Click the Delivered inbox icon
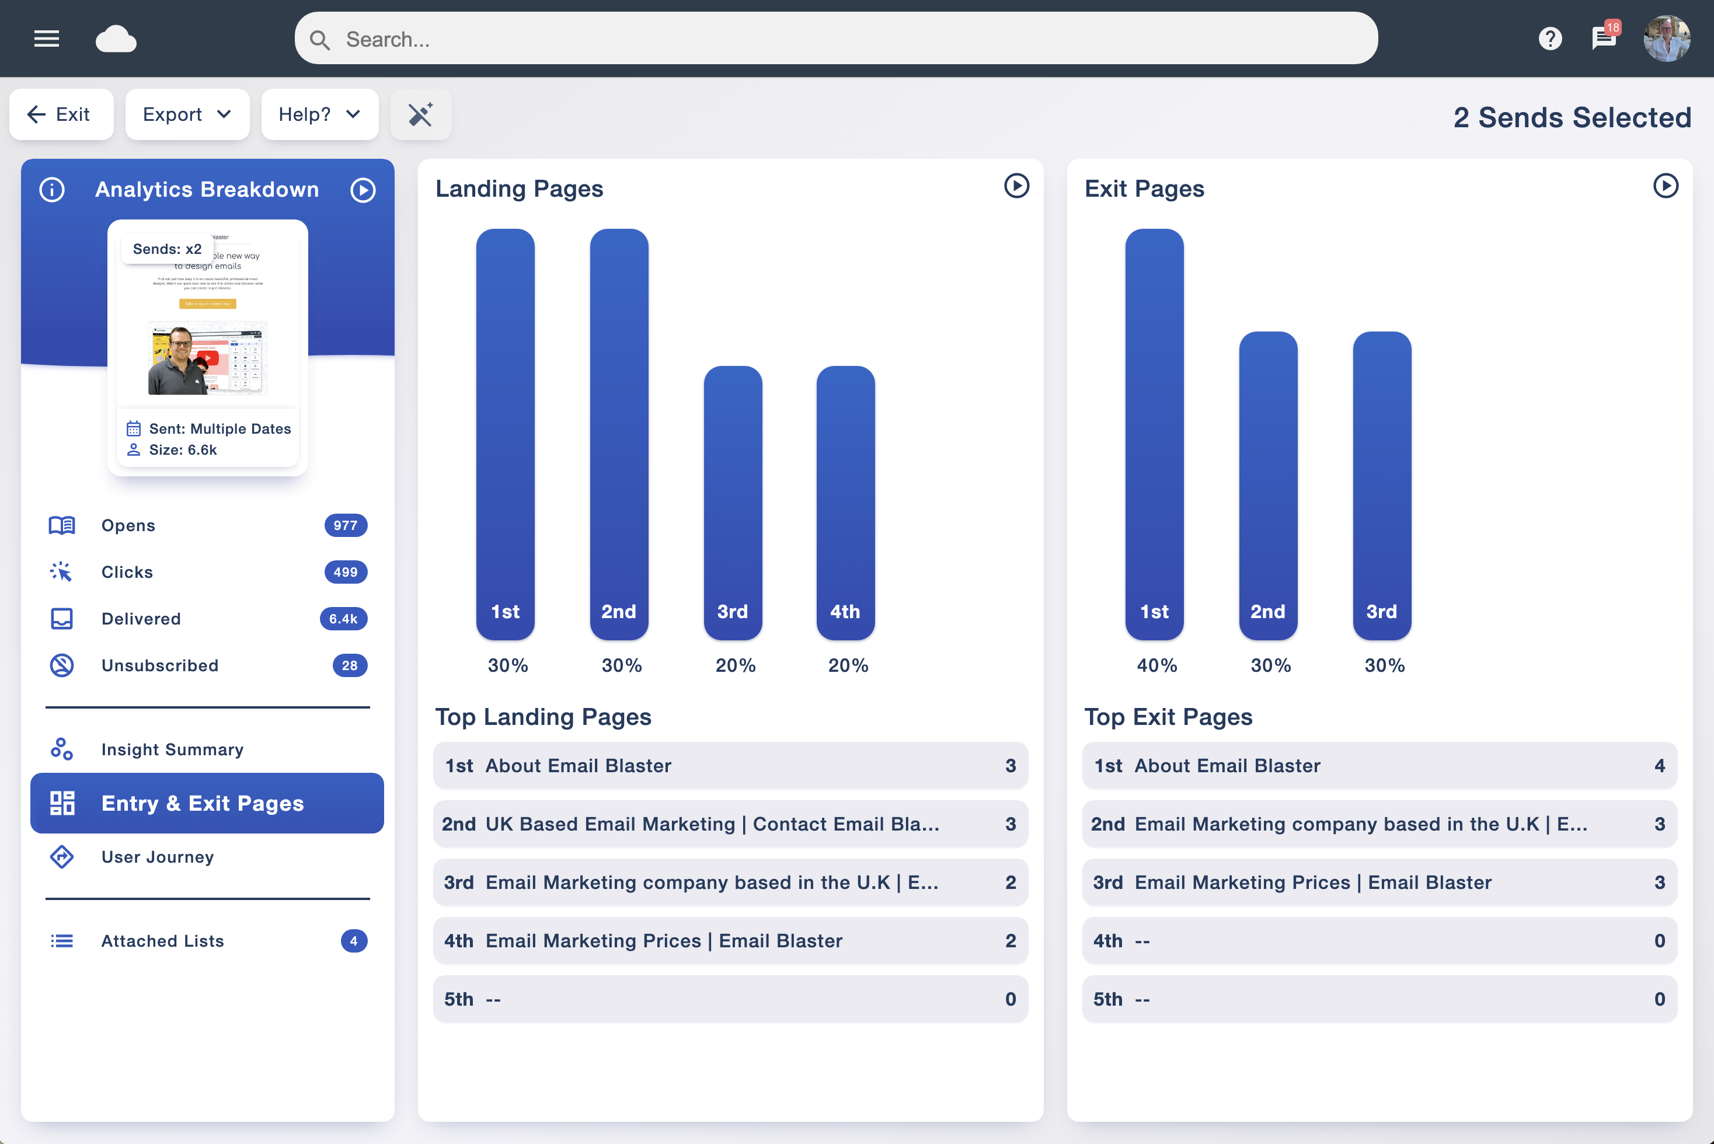The height and width of the screenshot is (1144, 1714). pos(62,619)
